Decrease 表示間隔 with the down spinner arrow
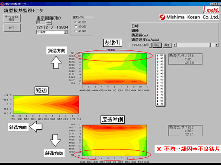 click(x=49, y=24)
